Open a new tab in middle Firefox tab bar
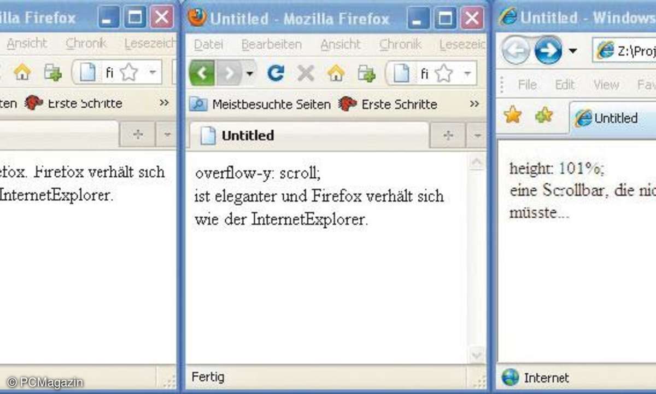656x394 pixels. tap(448, 135)
